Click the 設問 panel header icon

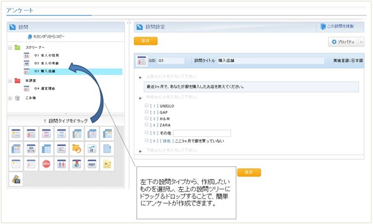tap(13, 27)
